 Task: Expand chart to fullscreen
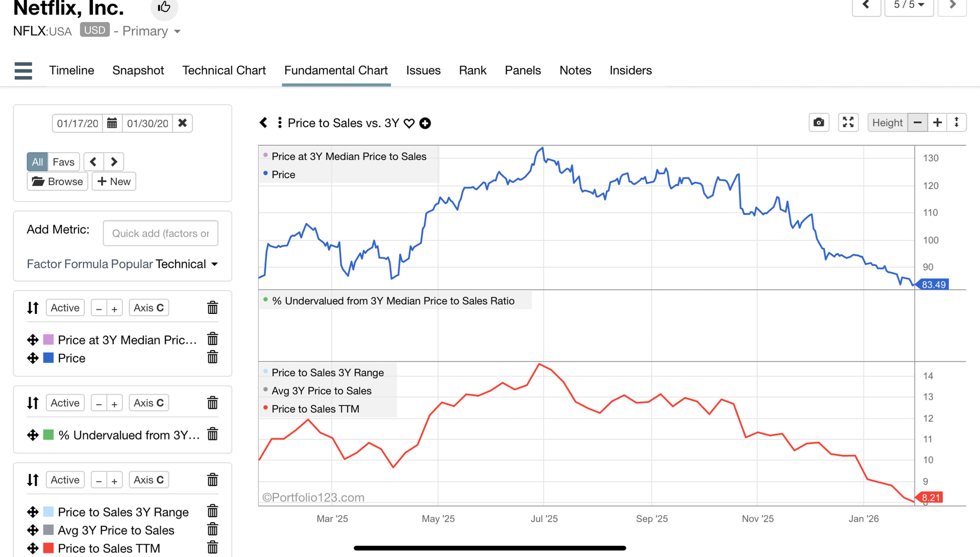click(x=848, y=123)
